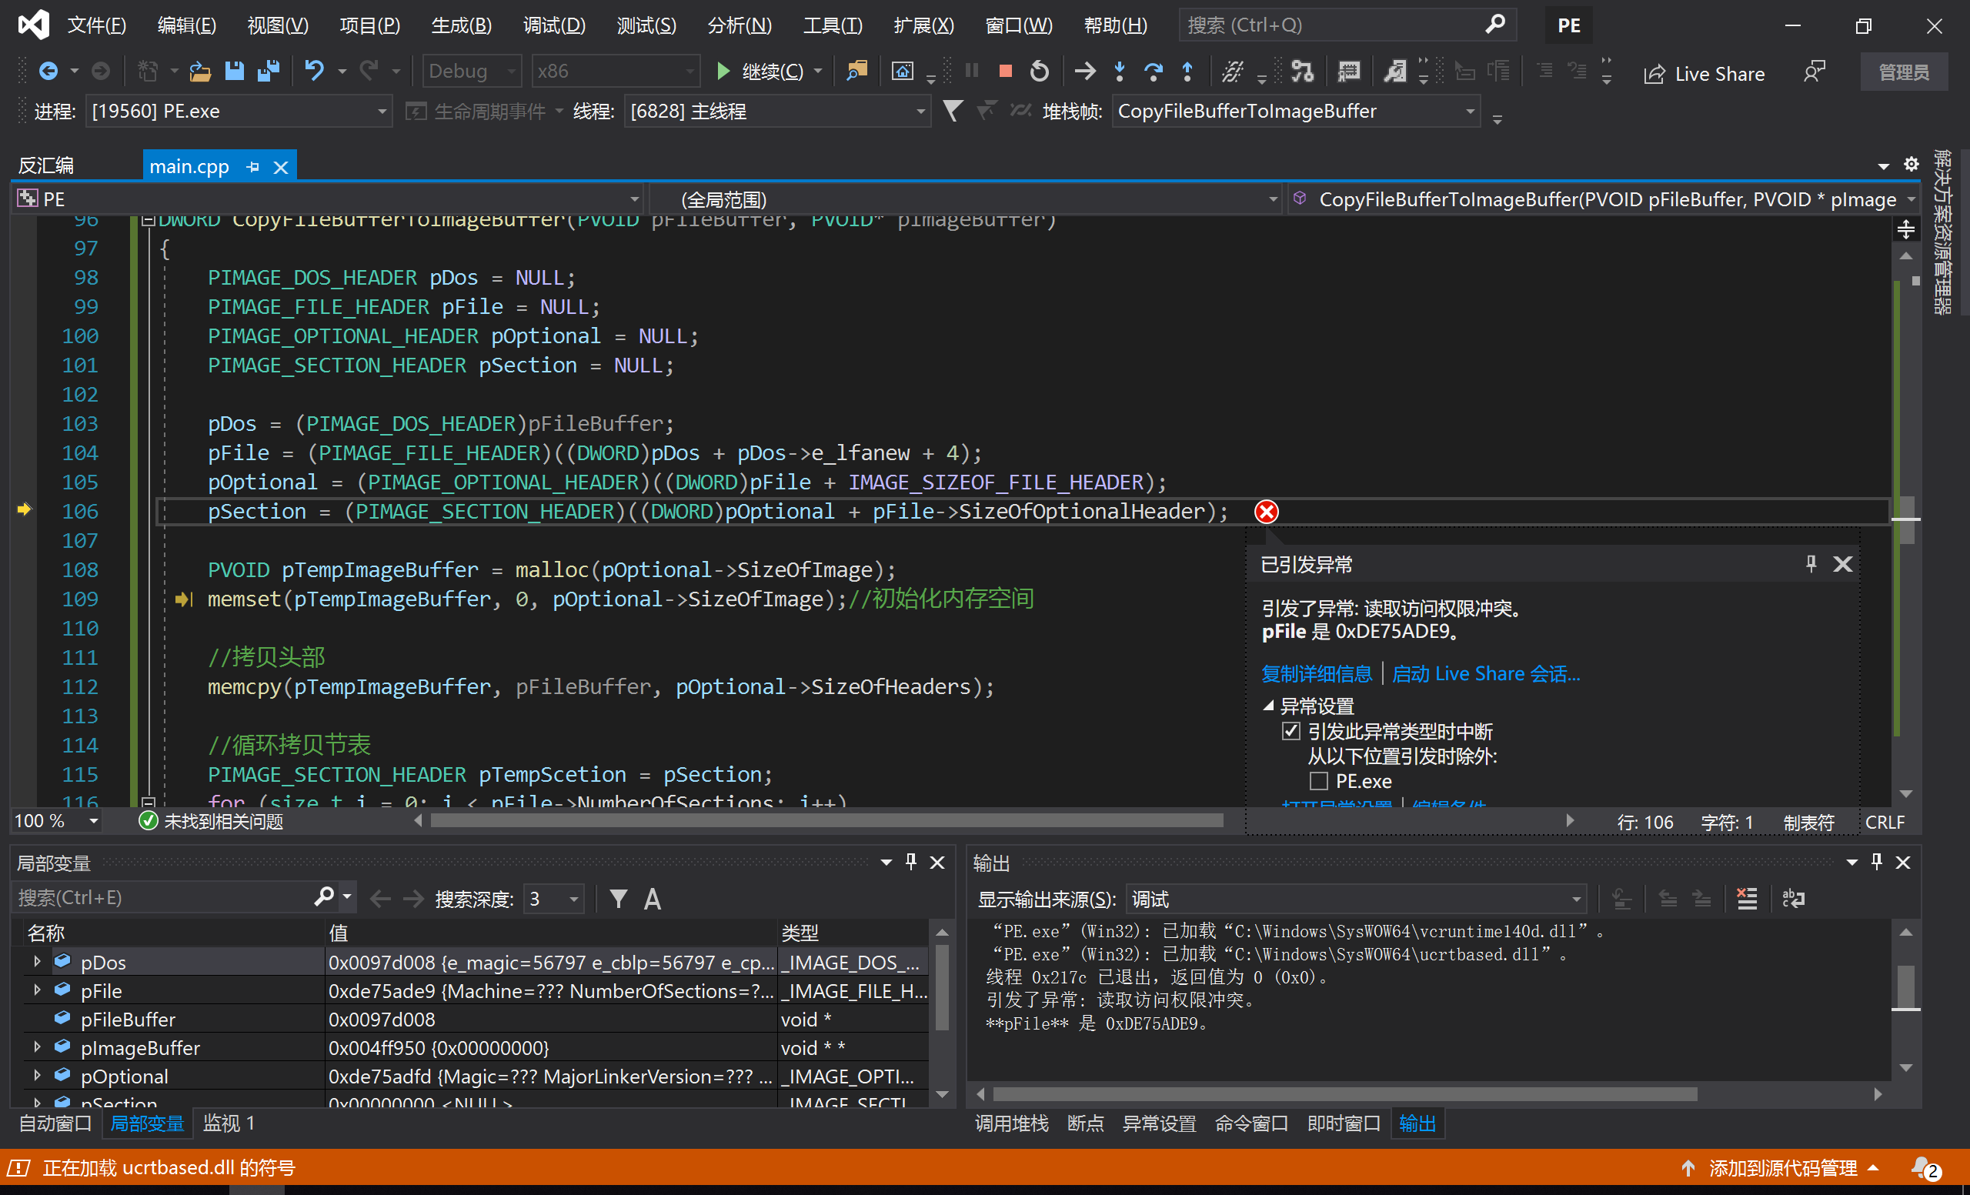Open the stack frame dropdown
The height and width of the screenshot is (1195, 1970).
tap(1470, 112)
